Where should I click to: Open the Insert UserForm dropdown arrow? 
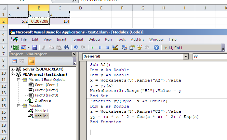[29, 47]
